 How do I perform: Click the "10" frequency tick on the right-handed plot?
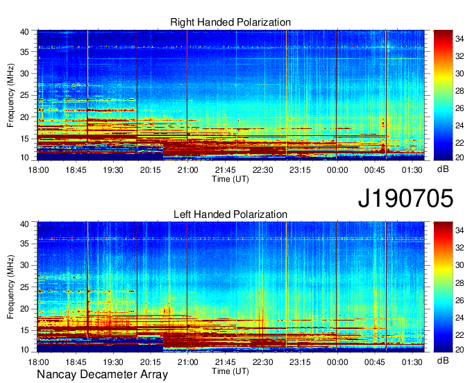tap(25, 158)
